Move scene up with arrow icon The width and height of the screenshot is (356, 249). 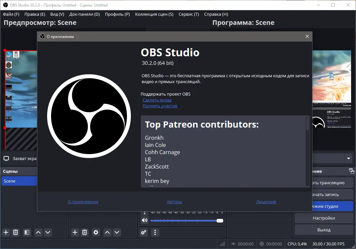point(38,232)
